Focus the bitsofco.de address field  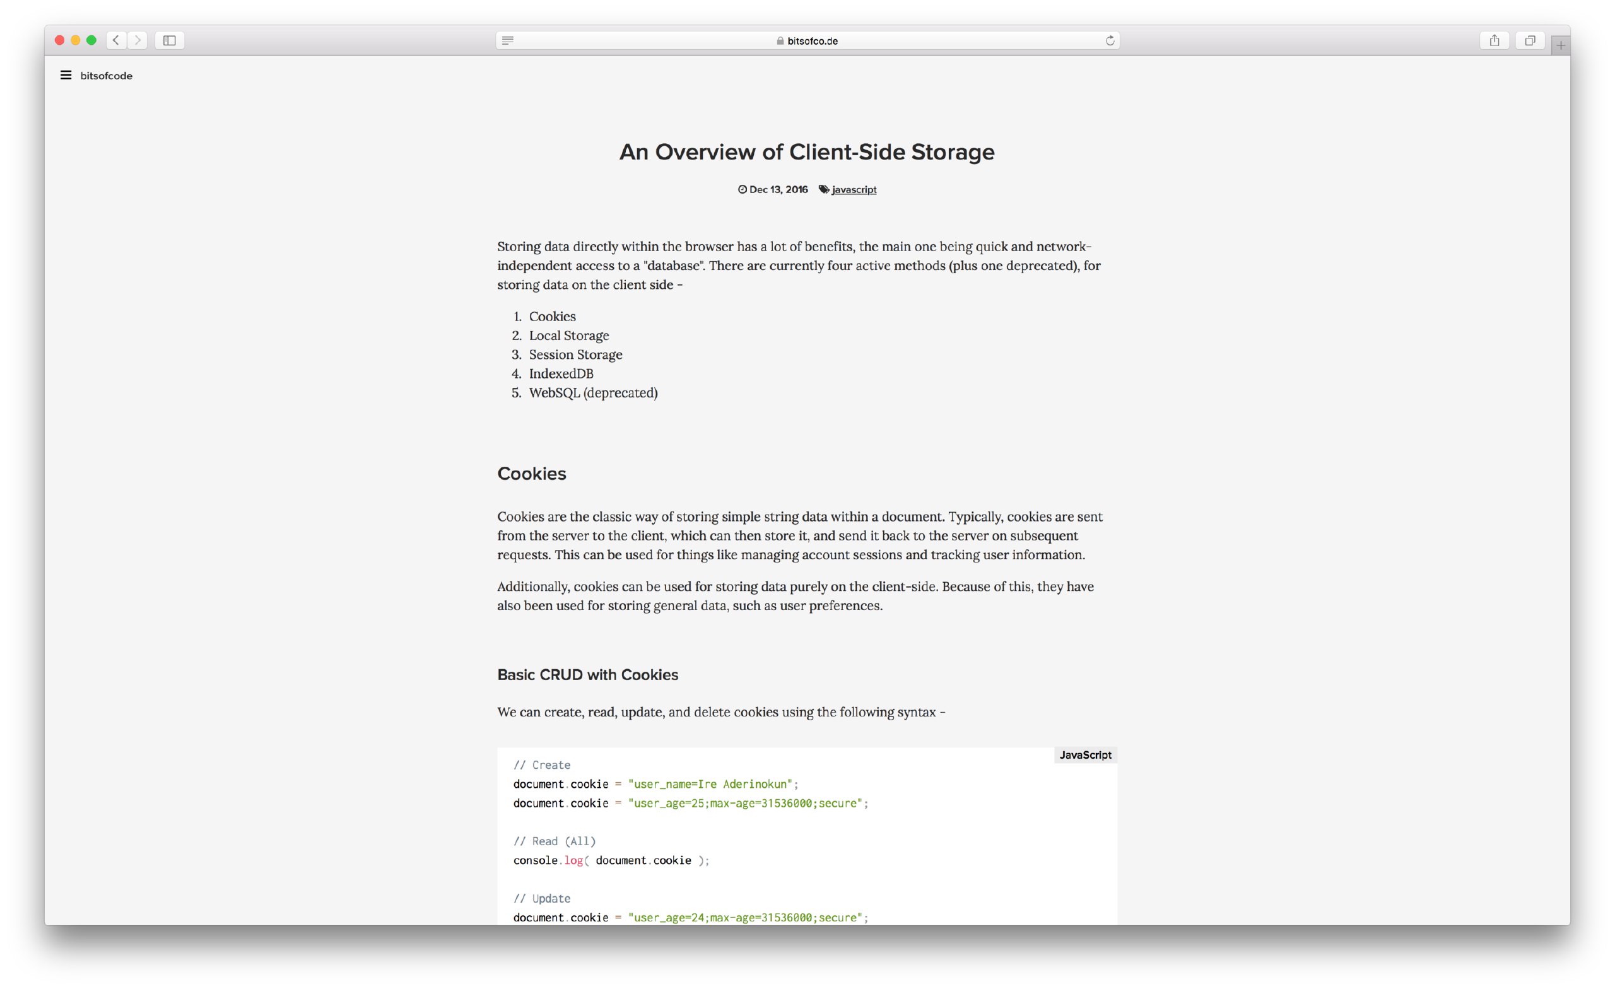tap(807, 40)
